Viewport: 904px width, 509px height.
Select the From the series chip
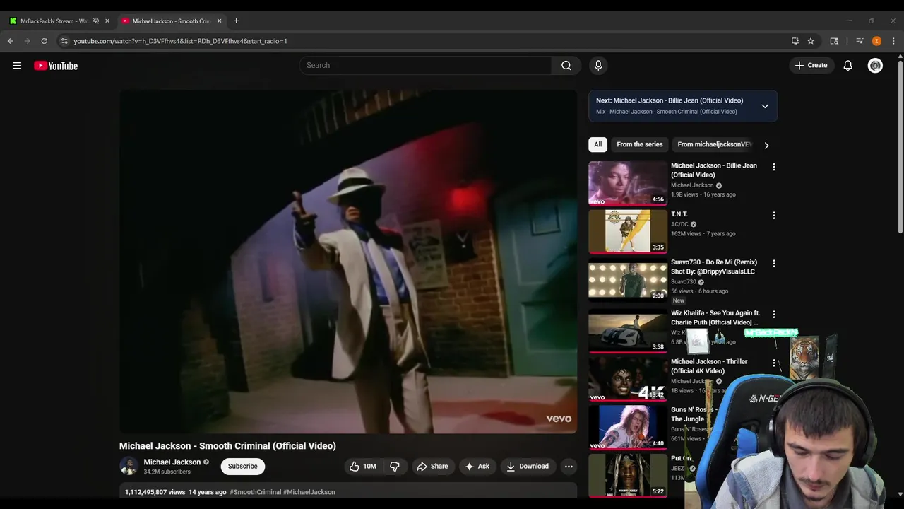(x=640, y=144)
